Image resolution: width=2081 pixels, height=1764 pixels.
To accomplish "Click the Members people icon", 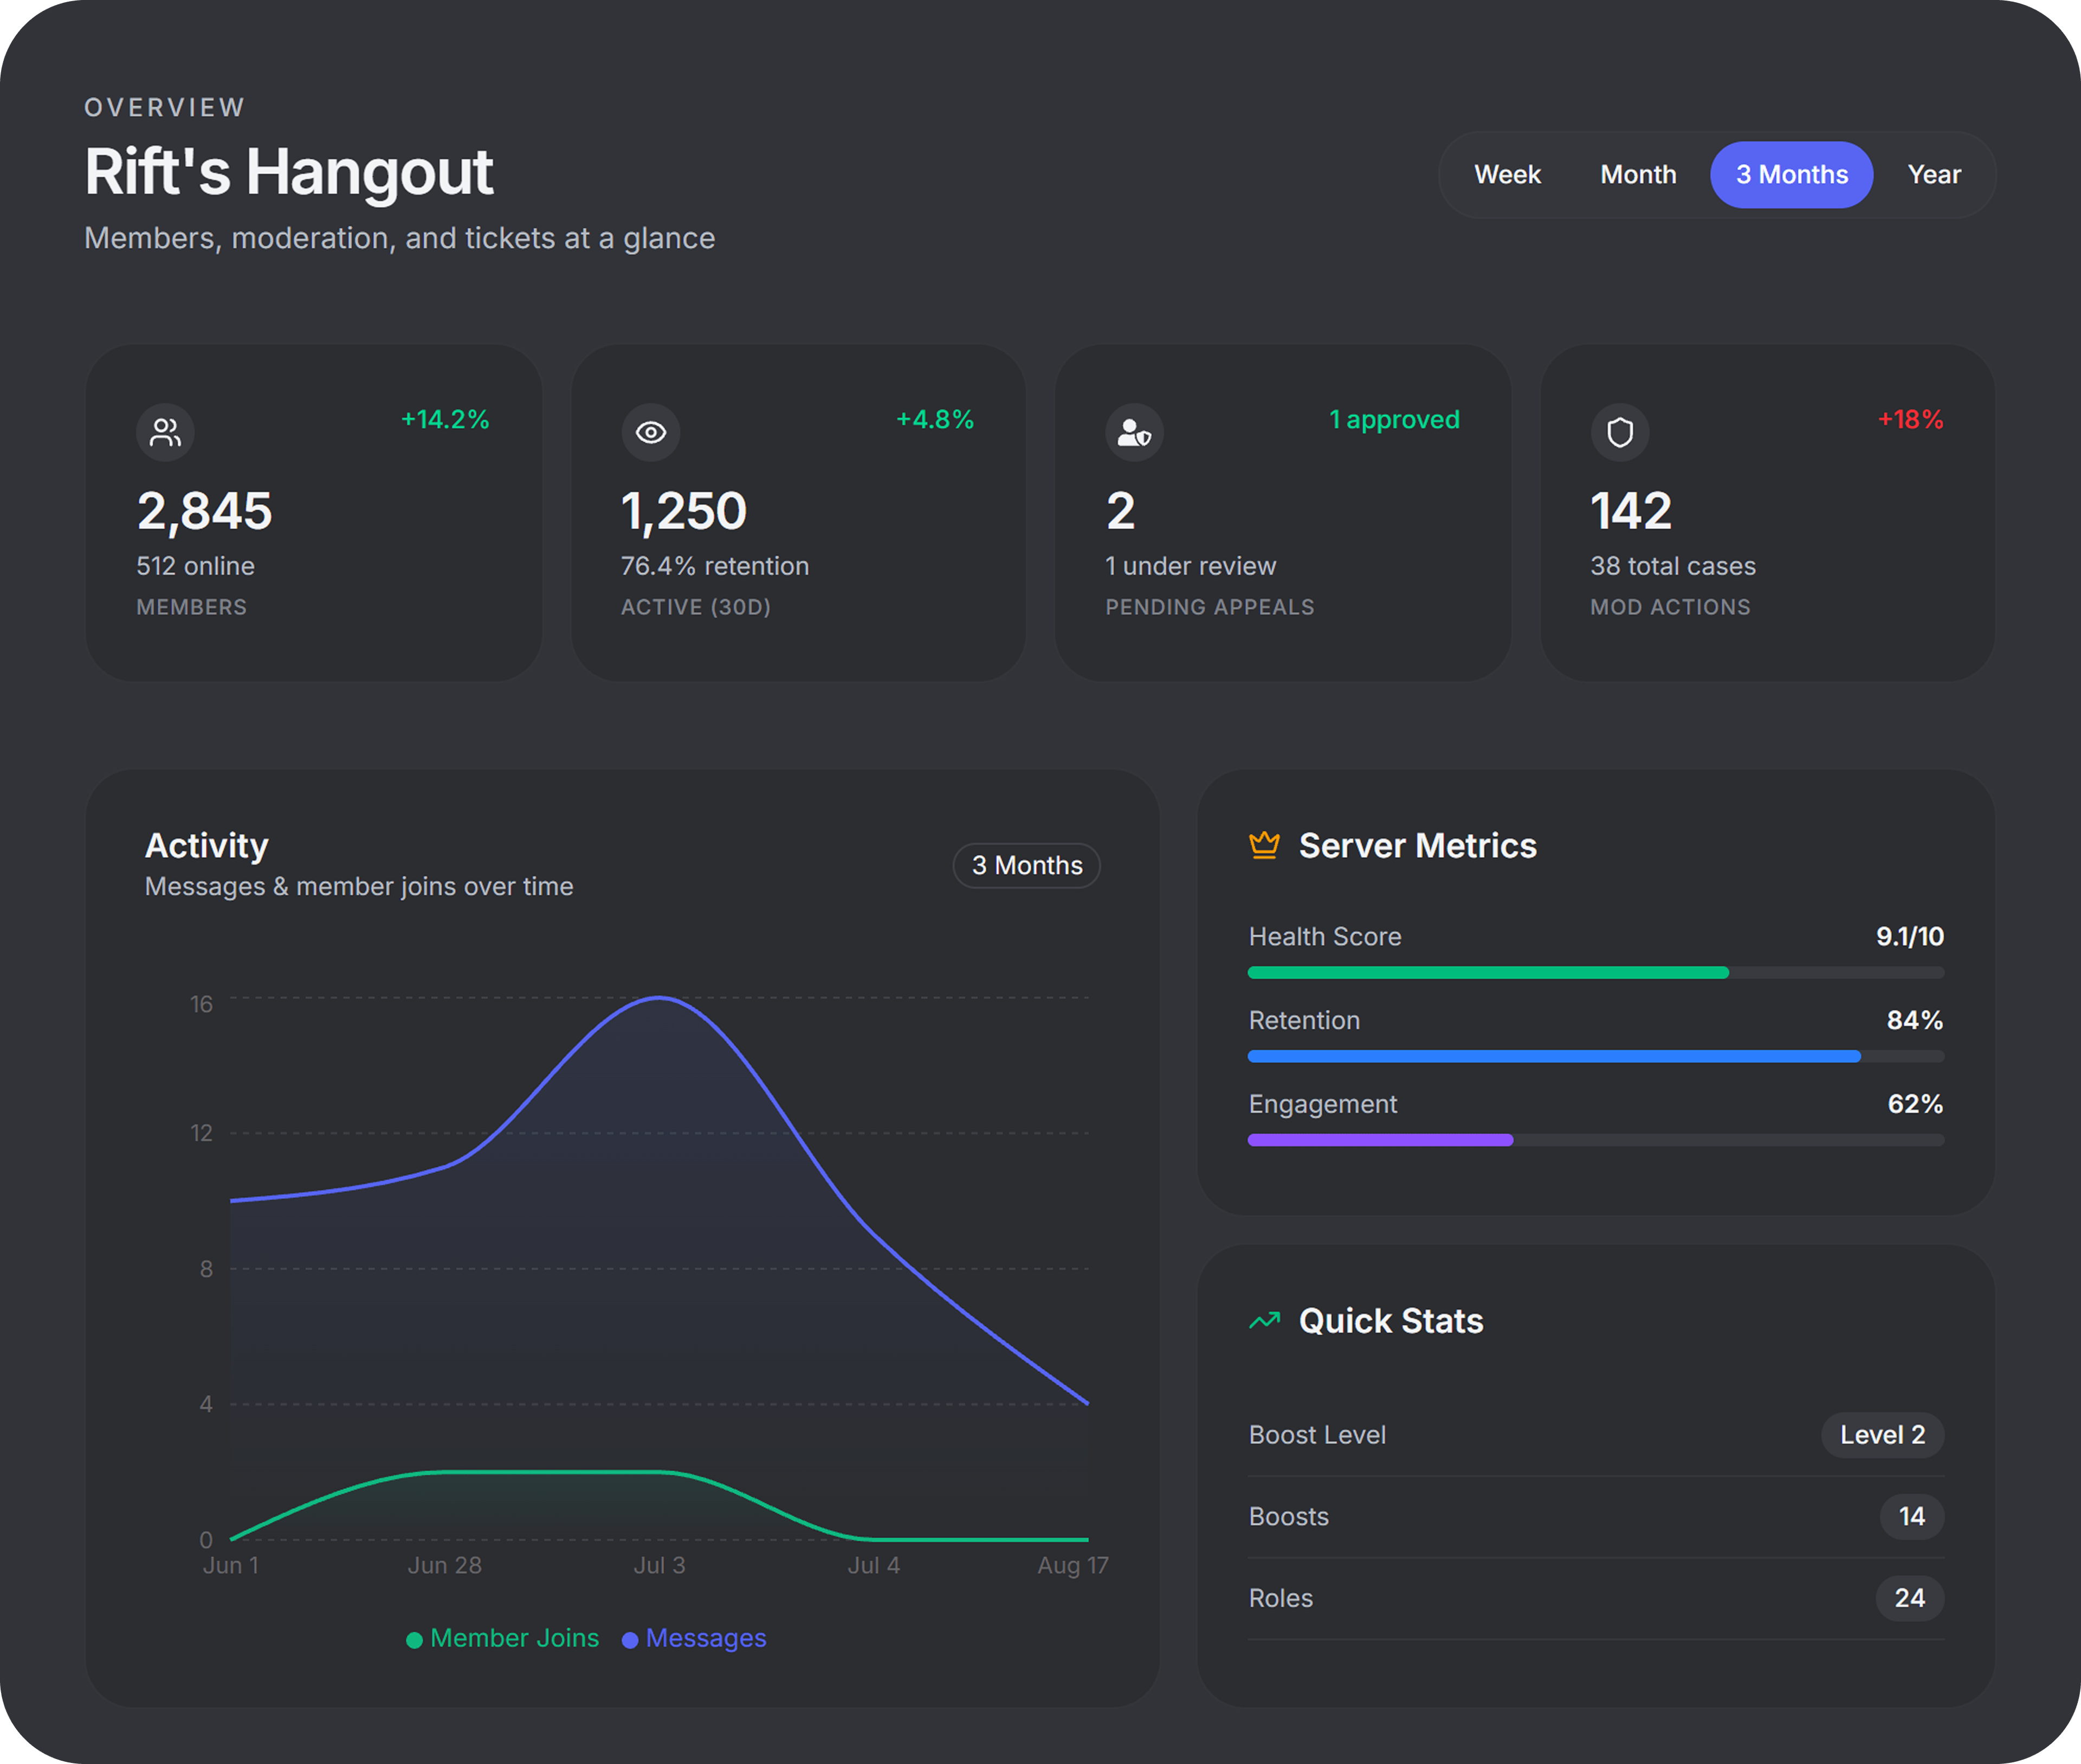I will (x=165, y=432).
